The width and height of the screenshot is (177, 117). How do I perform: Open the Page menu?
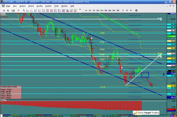tap(8, 6)
